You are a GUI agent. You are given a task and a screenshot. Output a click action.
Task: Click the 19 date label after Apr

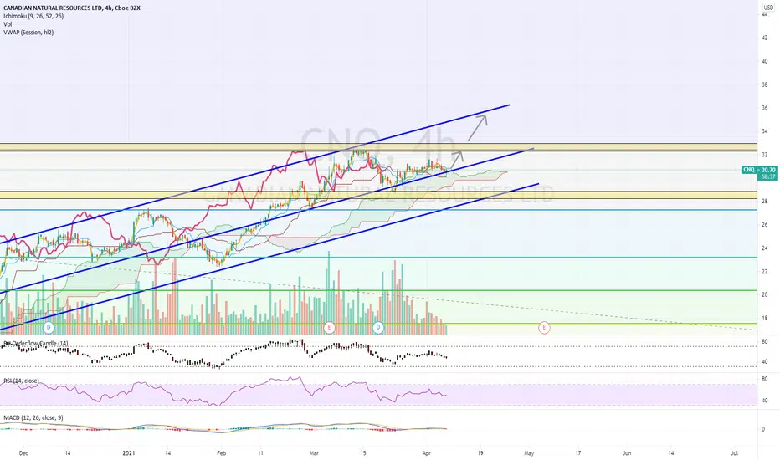tap(480, 453)
